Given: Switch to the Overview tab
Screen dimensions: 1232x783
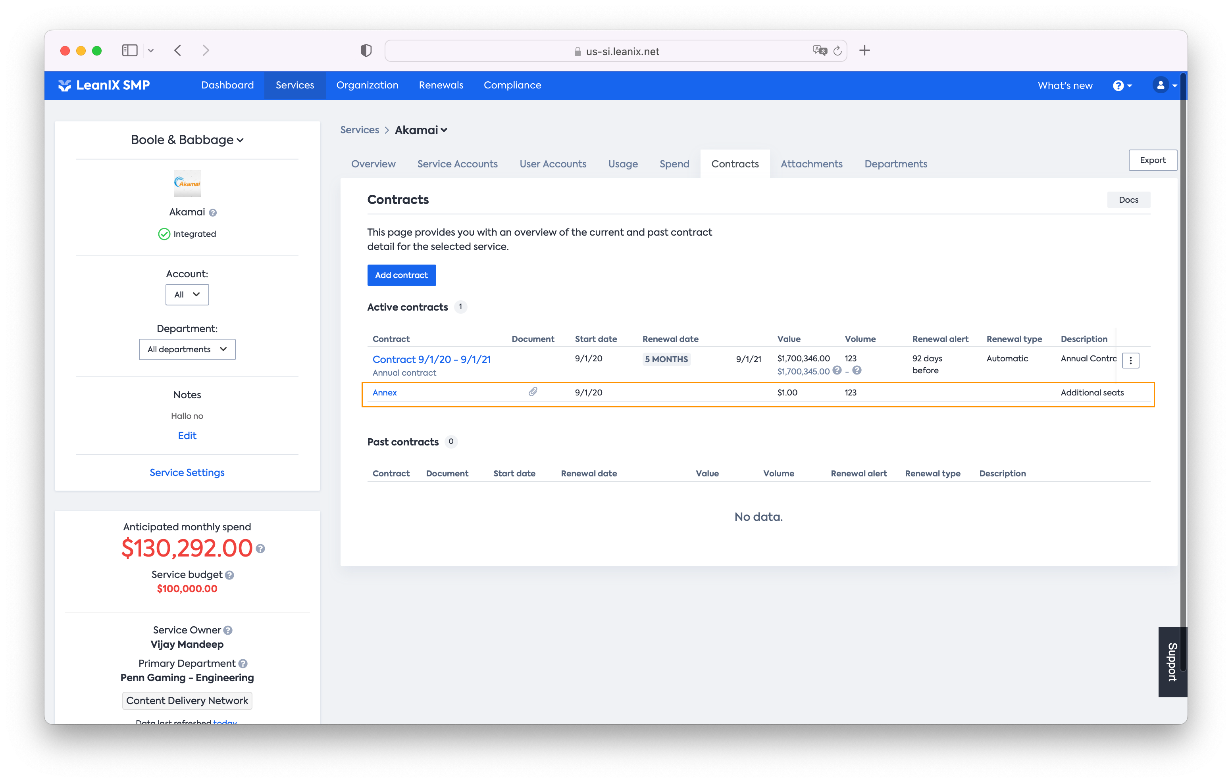Looking at the screenshot, I should click(373, 164).
